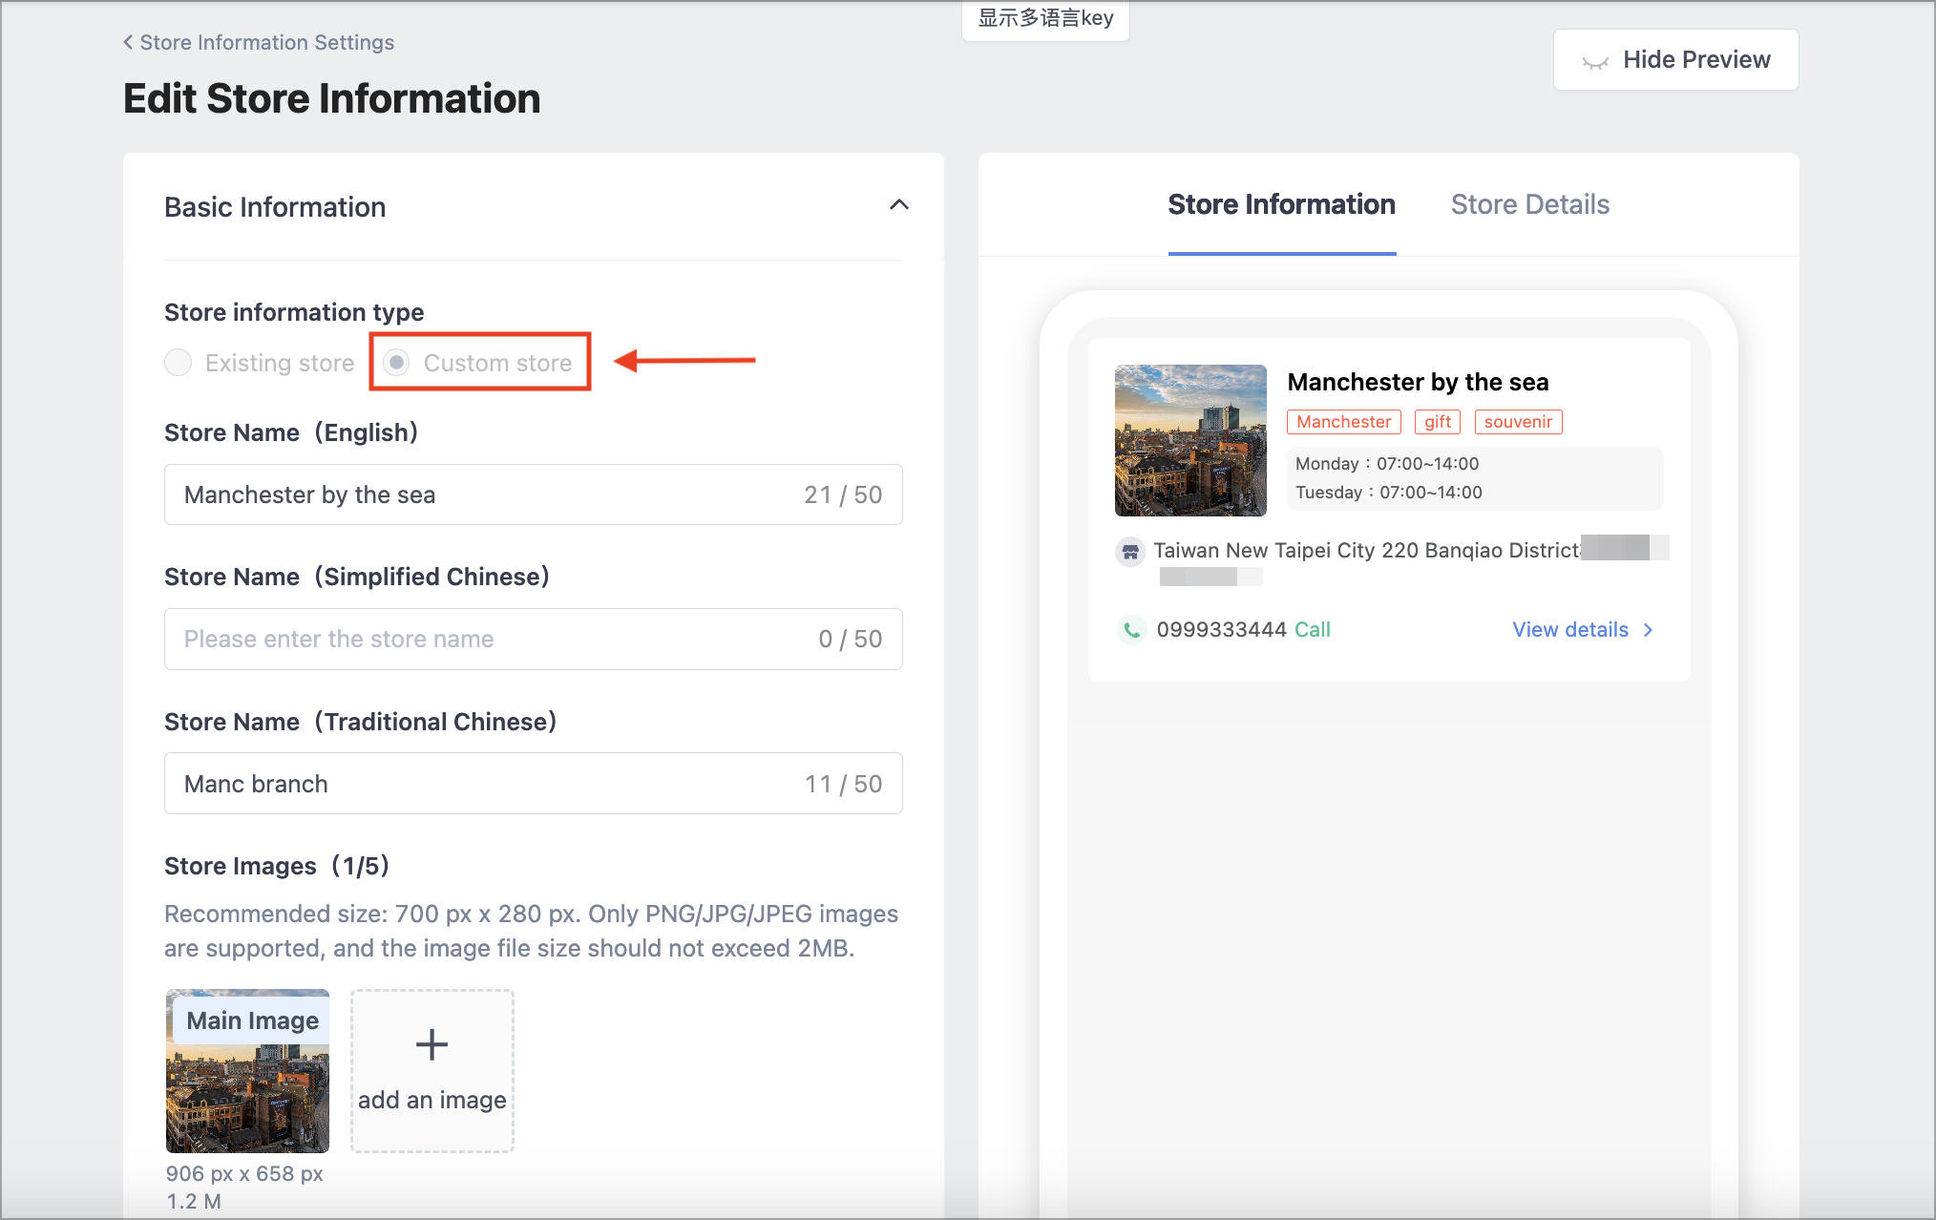Viewport: 1936px width, 1220px height.
Task: Click the Monday opening hours text
Action: (1386, 464)
